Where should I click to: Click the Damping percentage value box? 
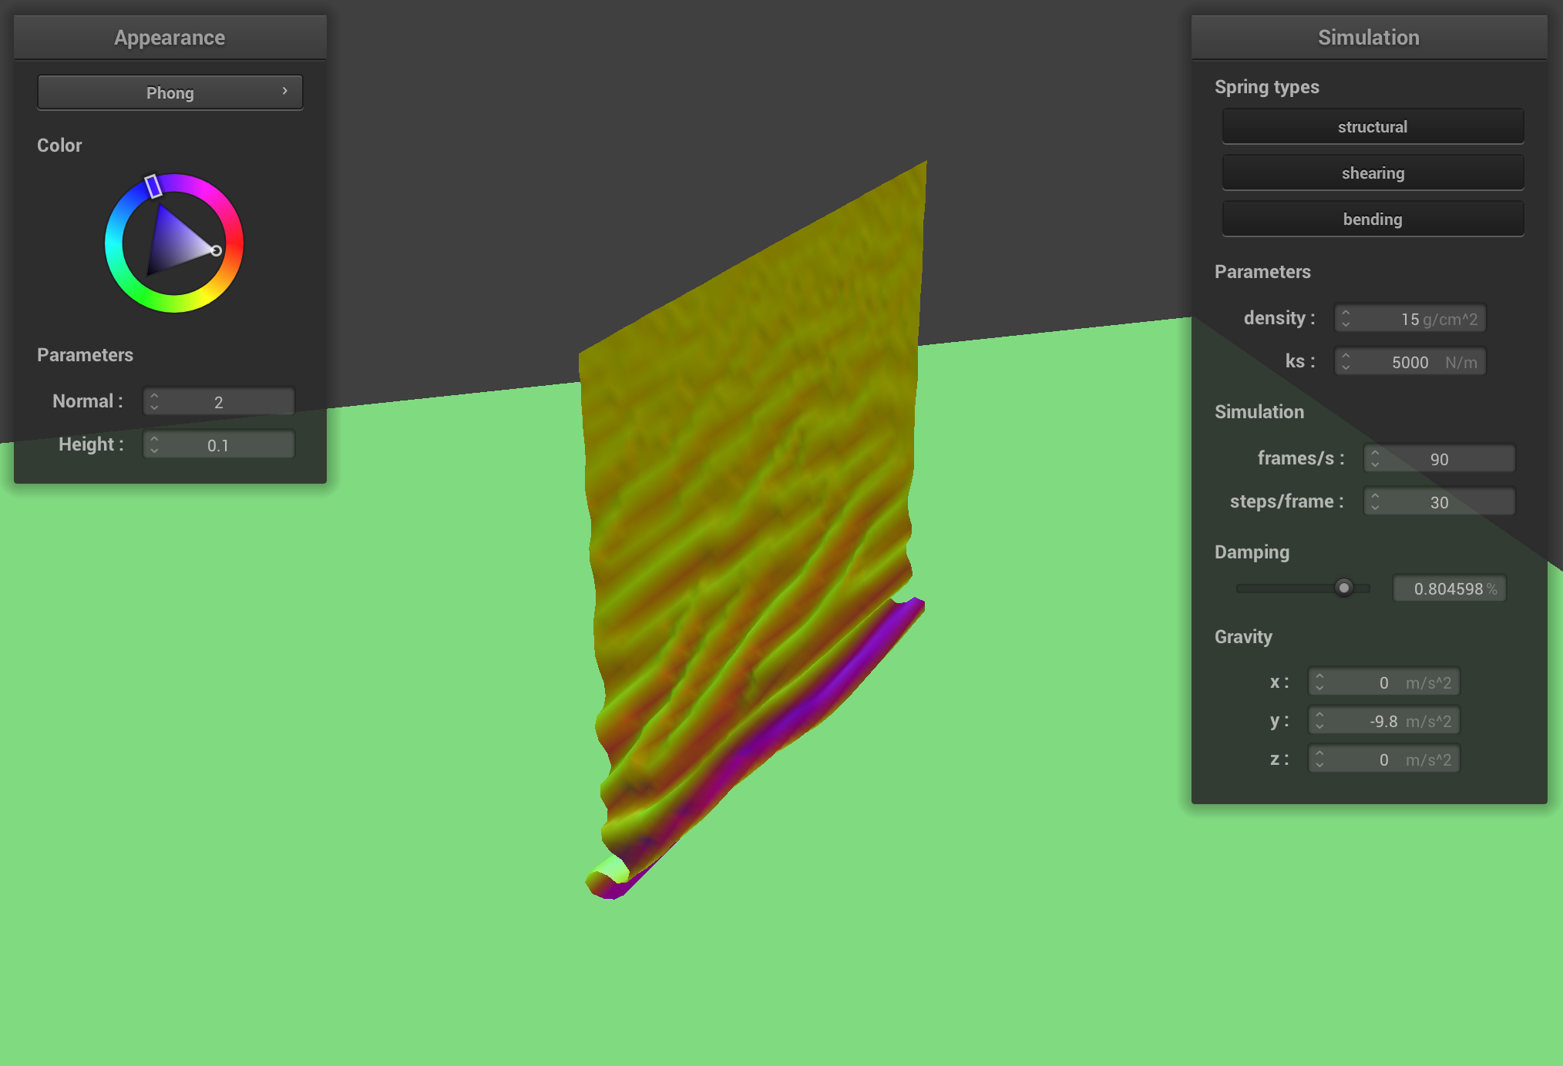1449,588
